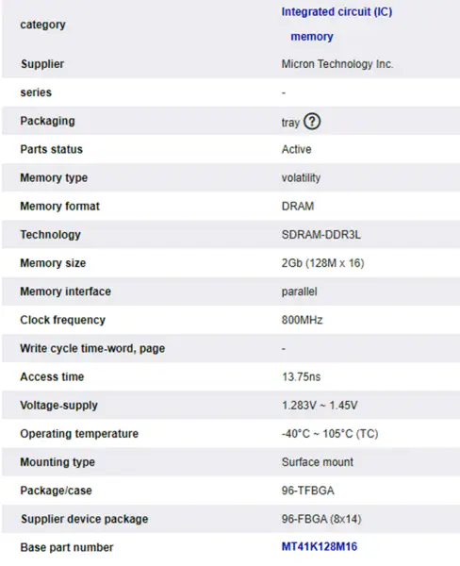Screen dimensions: 460x566
Task: Click the packaging help question mark icon
Action: (x=312, y=122)
